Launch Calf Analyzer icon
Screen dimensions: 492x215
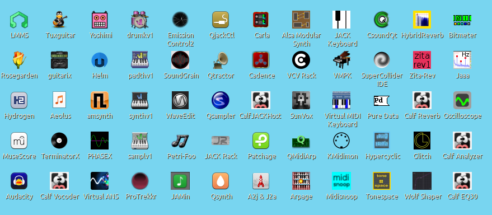coord(462,141)
